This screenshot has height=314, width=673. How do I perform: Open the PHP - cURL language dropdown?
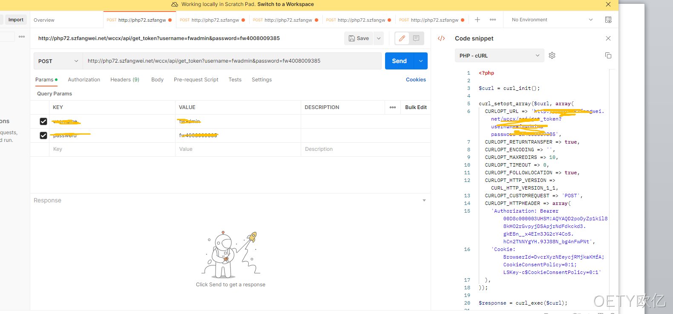click(500, 55)
